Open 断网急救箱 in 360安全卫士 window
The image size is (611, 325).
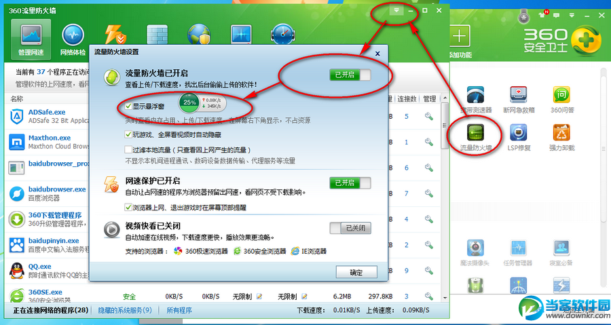(x=518, y=100)
